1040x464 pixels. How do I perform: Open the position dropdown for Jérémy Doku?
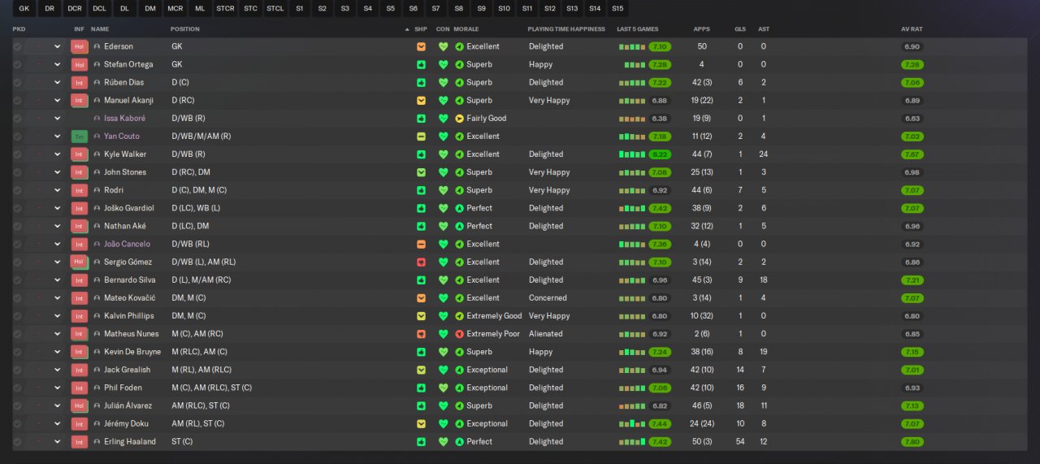58,423
